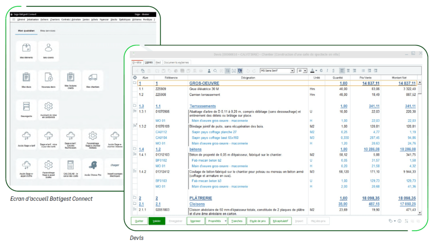Viewport: 434px width, 243px height.
Task: Open the Mes éléments tile
Action: coord(26,51)
